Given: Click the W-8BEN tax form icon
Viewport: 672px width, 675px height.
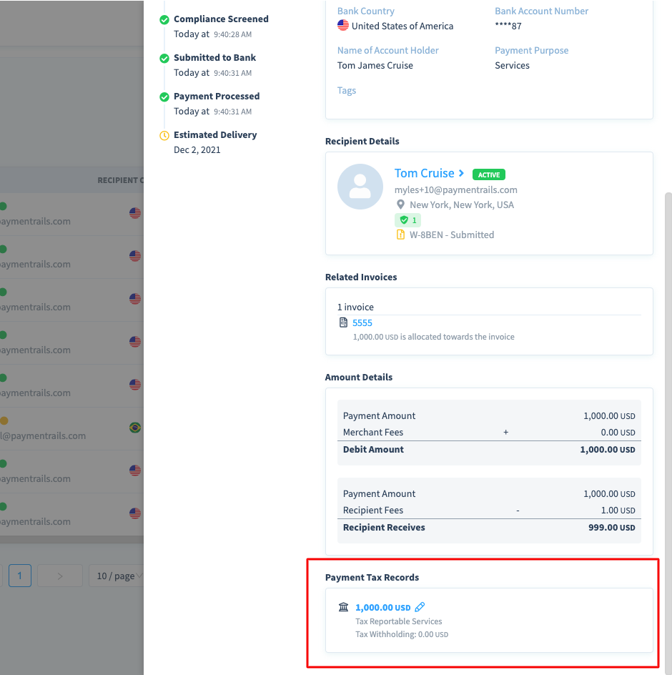Looking at the screenshot, I should [x=400, y=235].
